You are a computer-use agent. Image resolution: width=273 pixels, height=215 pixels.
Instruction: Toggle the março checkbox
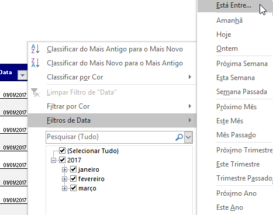[x=73, y=188]
